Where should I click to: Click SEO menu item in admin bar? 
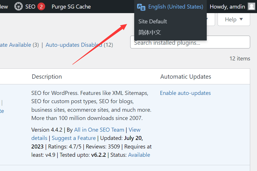[x=30, y=7]
